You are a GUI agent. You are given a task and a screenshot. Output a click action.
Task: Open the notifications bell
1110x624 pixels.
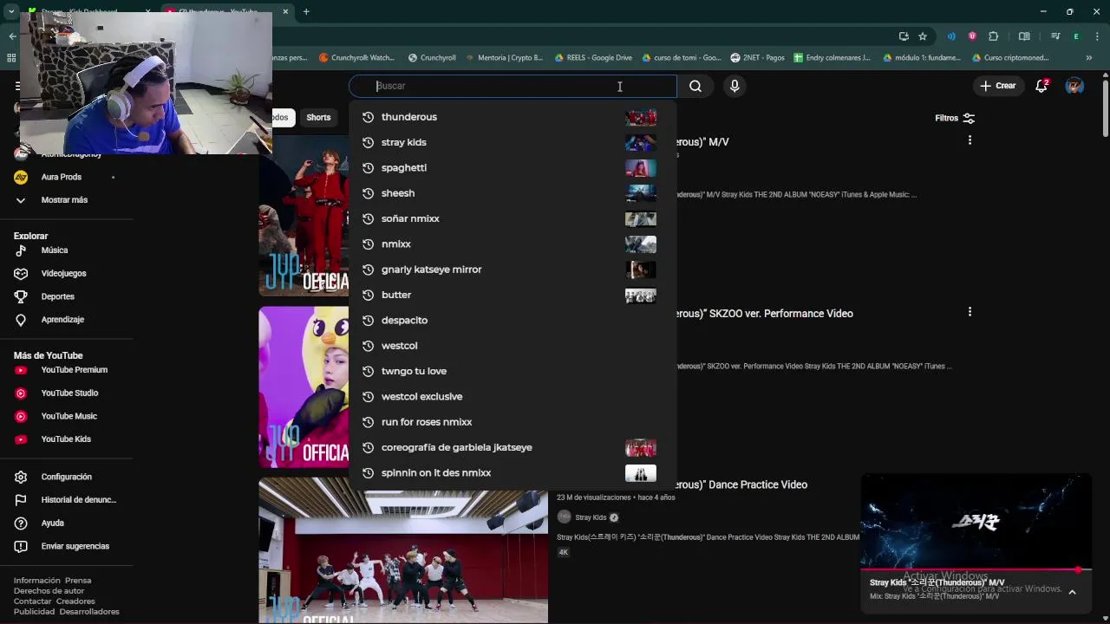(1041, 86)
